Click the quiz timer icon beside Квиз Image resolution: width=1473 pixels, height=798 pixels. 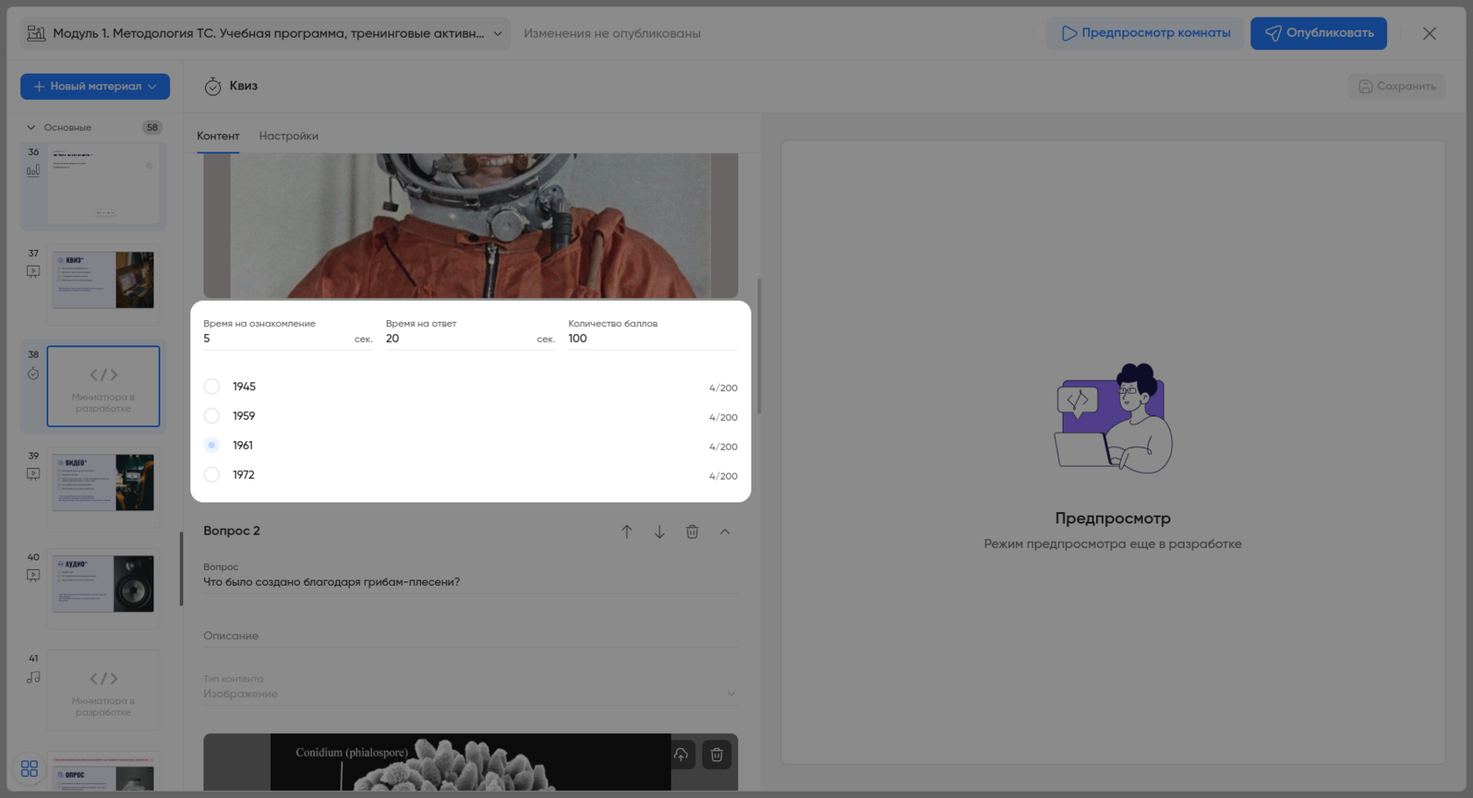[212, 86]
